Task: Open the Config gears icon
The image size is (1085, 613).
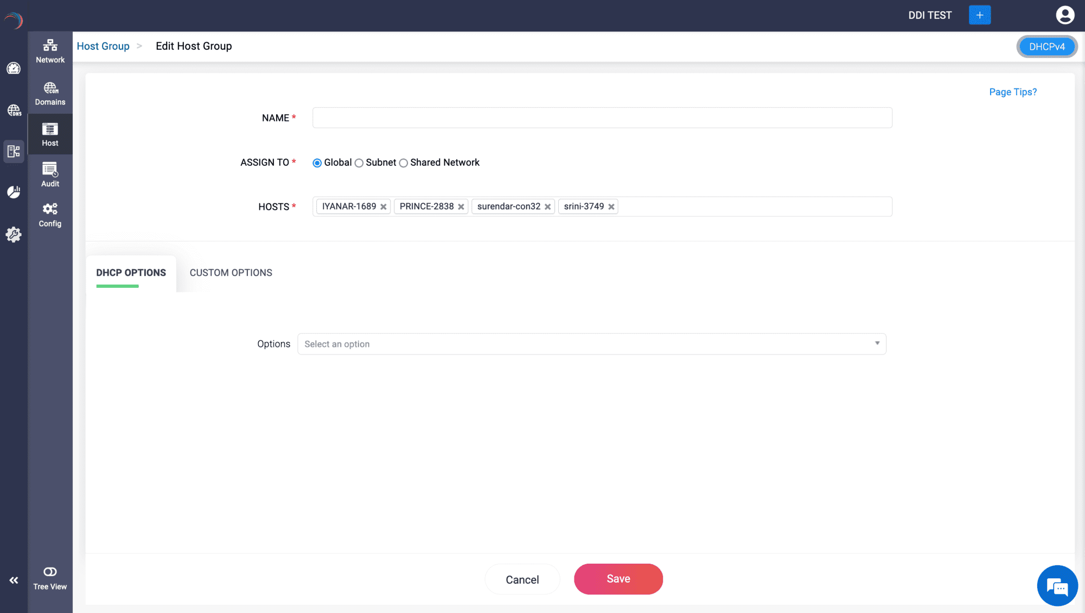Action: coord(50,215)
